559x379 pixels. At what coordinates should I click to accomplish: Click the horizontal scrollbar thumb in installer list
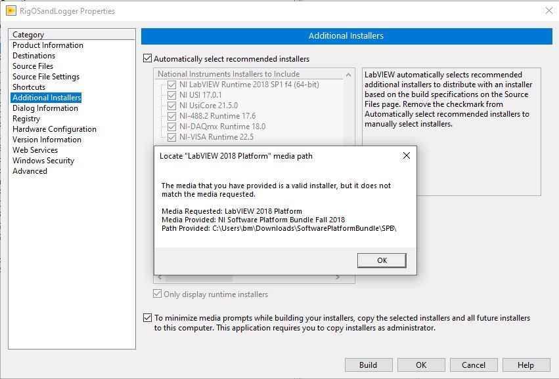coord(199,278)
